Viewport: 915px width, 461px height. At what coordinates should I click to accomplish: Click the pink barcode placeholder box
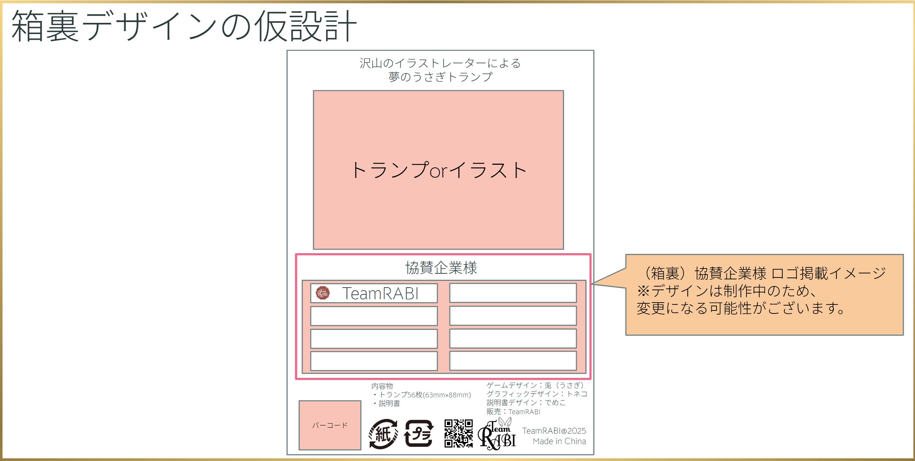(330, 425)
